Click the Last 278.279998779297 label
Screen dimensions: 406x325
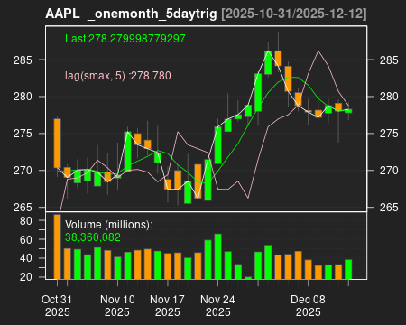(x=125, y=39)
